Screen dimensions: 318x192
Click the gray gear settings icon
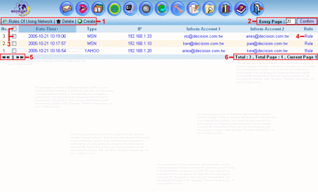click(145, 9)
